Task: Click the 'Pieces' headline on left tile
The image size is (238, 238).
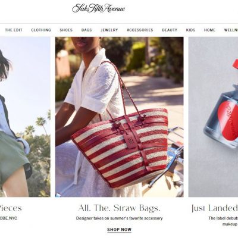Action: (10, 208)
